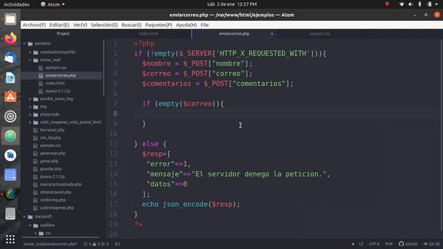Viewport: 443px width, 249px height.
Task: Click the modified dot on enviarcorreo.php tab
Action: click(272, 34)
